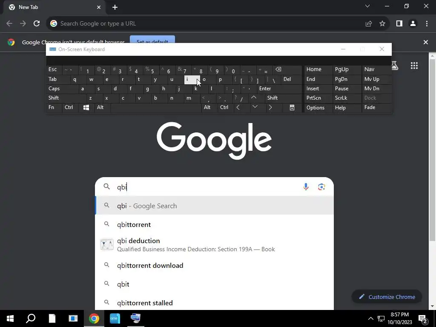The width and height of the screenshot is (436, 327).
Task: Click Set as default button
Action: coord(152,40)
